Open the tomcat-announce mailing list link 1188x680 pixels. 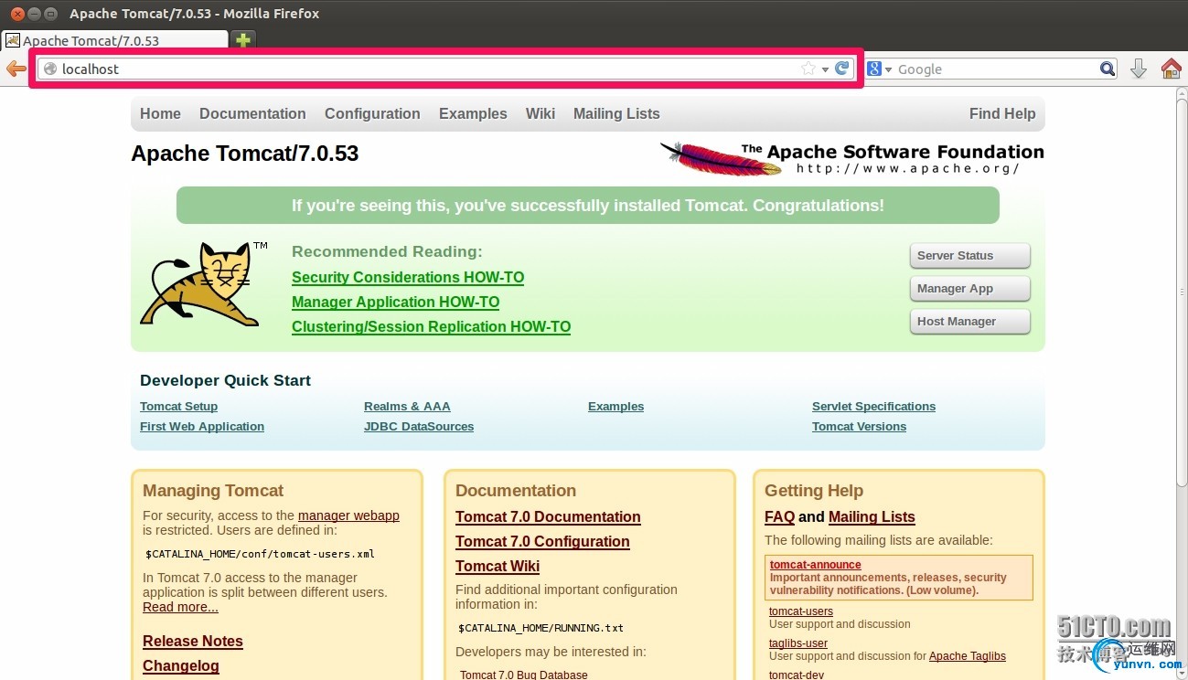816,565
